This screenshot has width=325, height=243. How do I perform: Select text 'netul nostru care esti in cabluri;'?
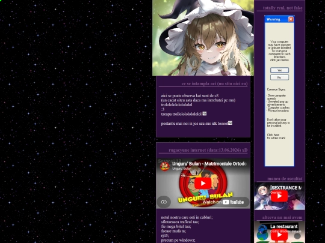(187, 217)
